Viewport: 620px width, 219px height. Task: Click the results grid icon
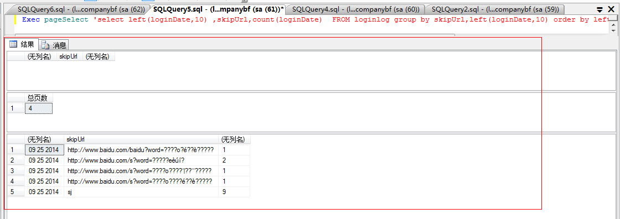(13, 44)
